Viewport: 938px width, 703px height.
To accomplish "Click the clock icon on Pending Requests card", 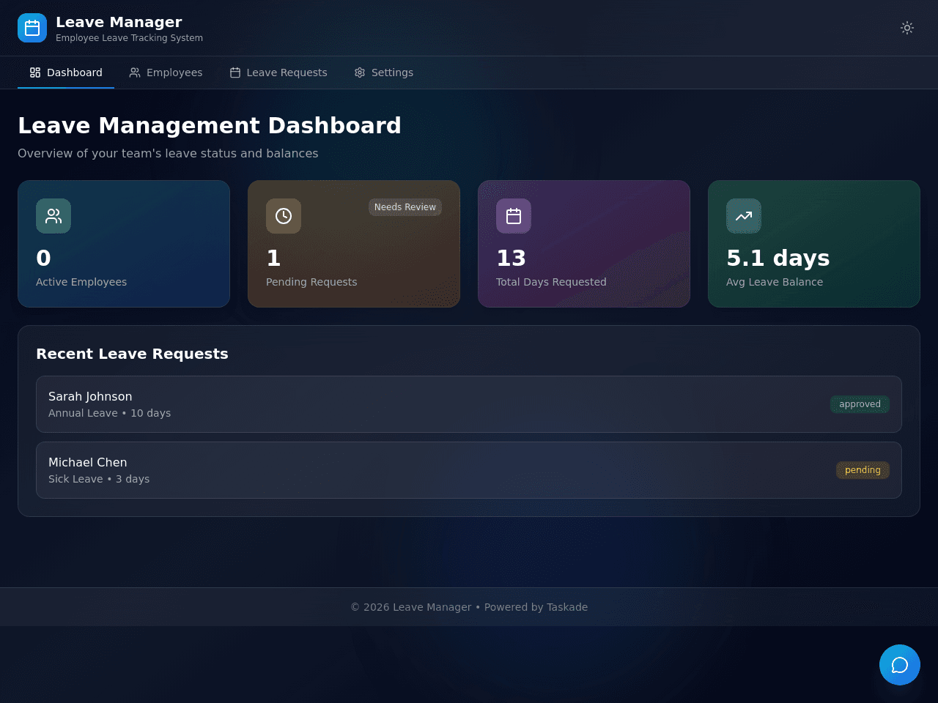I will point(284,216).
